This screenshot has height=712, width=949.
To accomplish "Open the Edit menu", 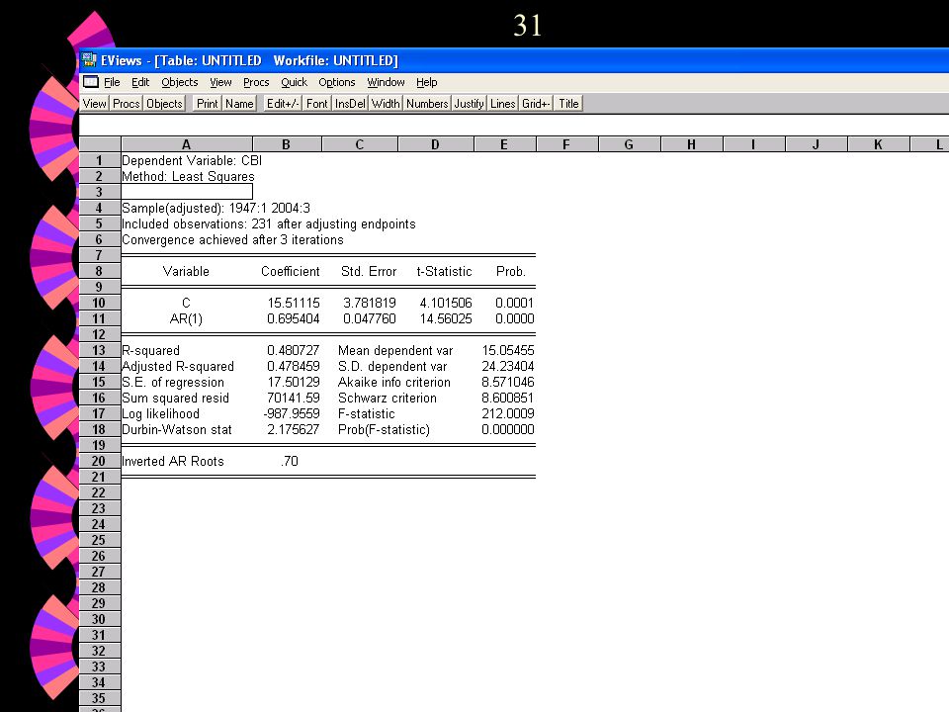I will (x=140, y=82).
